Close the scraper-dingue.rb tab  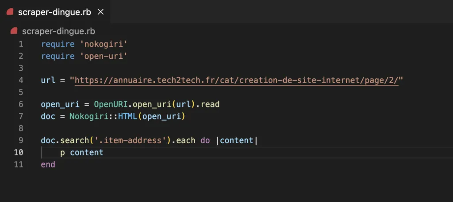coord(100,12)
